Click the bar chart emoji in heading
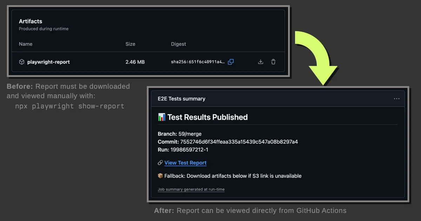The width and height of the screenshot is (421, 221). click(x=162, y=117)
